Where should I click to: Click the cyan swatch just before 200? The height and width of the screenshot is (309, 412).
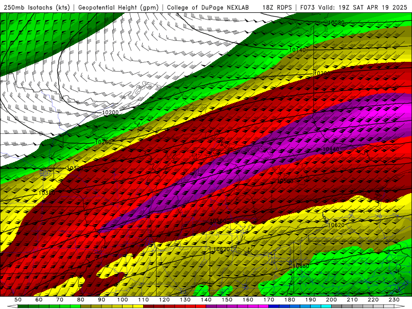(327, 306)
